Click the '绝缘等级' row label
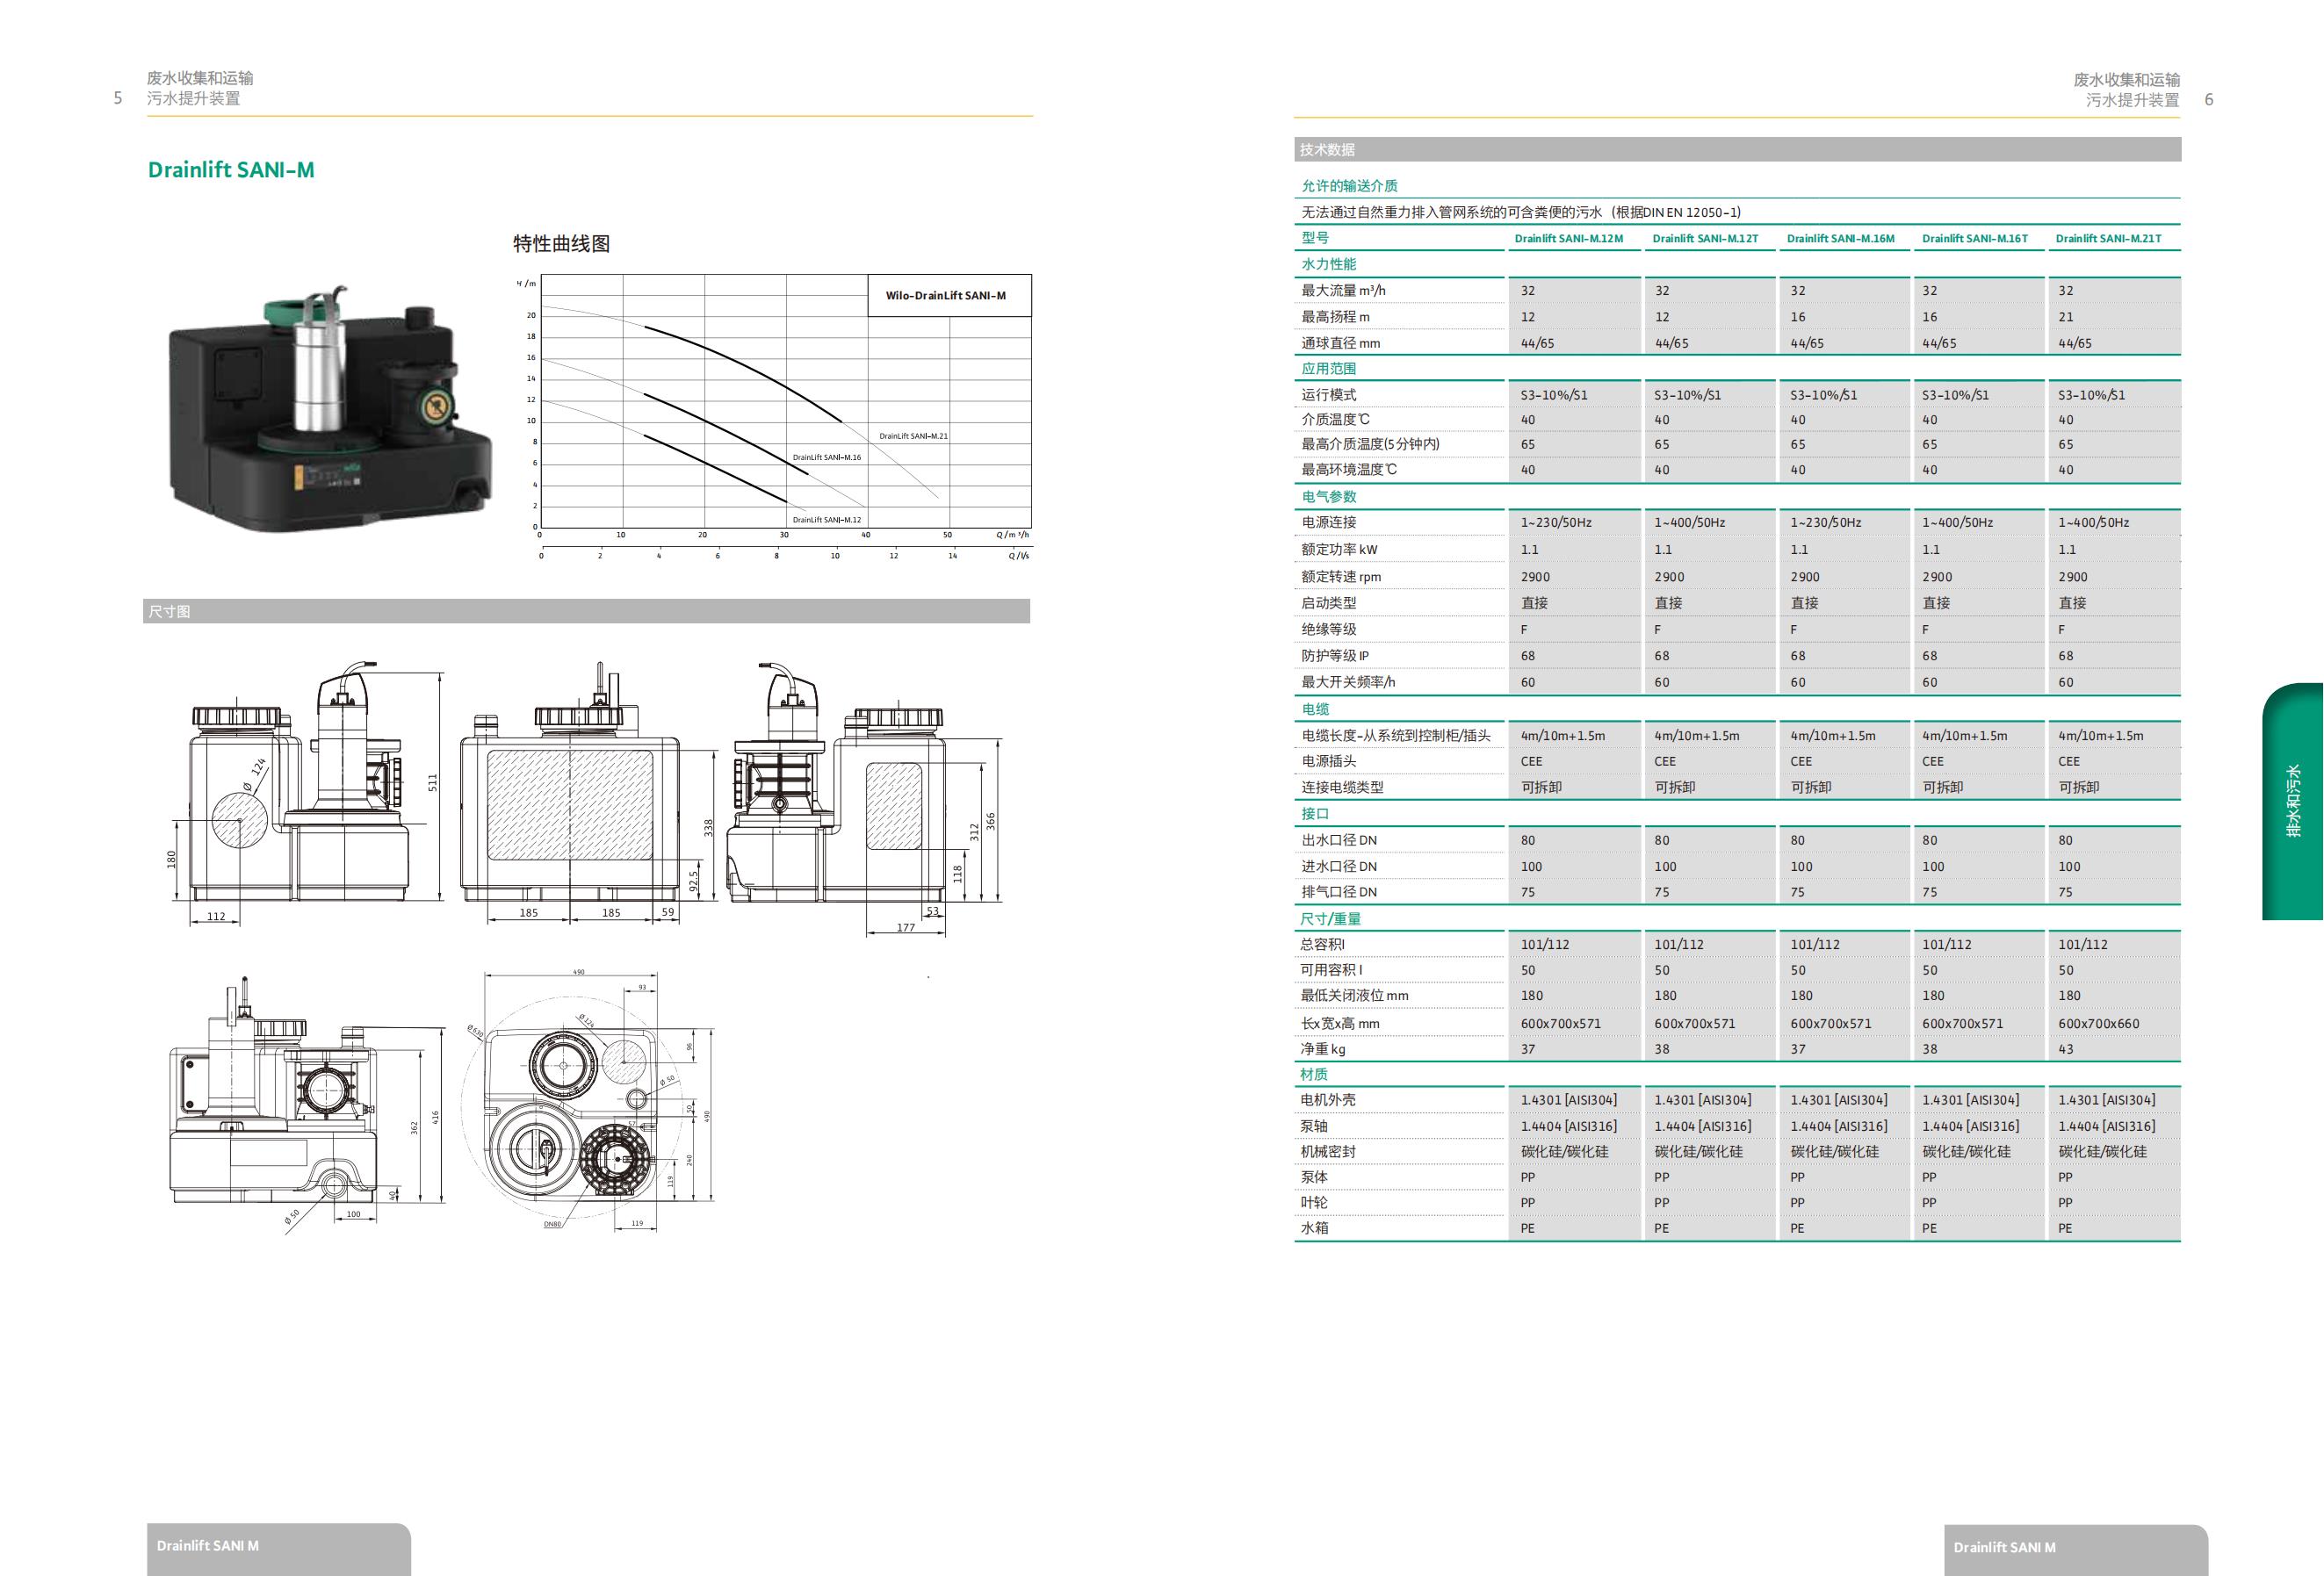The image size is (2324, 1576). [1328, 630]
